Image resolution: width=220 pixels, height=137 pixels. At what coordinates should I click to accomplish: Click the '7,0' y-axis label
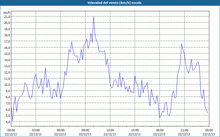pyautogui.click(x=8, y=103)
